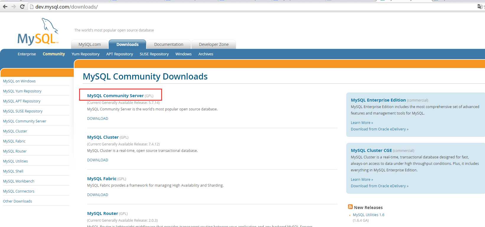This screenshot has height=227, width=485.
Task: Switch to the Documentation tab
Action: [169, 44]
